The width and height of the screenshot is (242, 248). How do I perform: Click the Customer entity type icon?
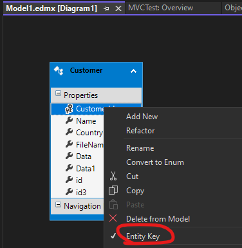(x=59, y=71)
